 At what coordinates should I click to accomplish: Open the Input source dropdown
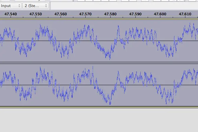point(11,6)
